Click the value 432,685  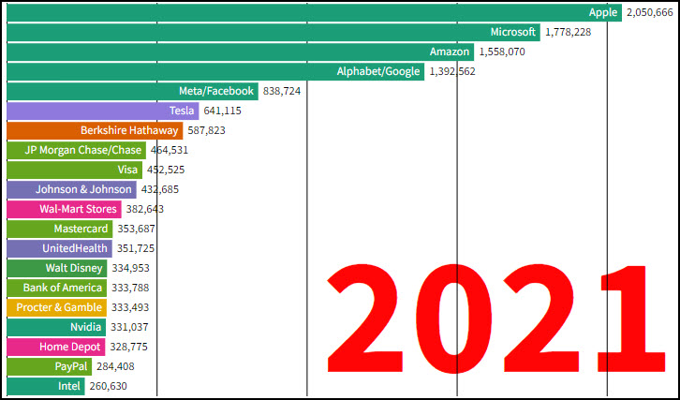(x=160, y=189)
